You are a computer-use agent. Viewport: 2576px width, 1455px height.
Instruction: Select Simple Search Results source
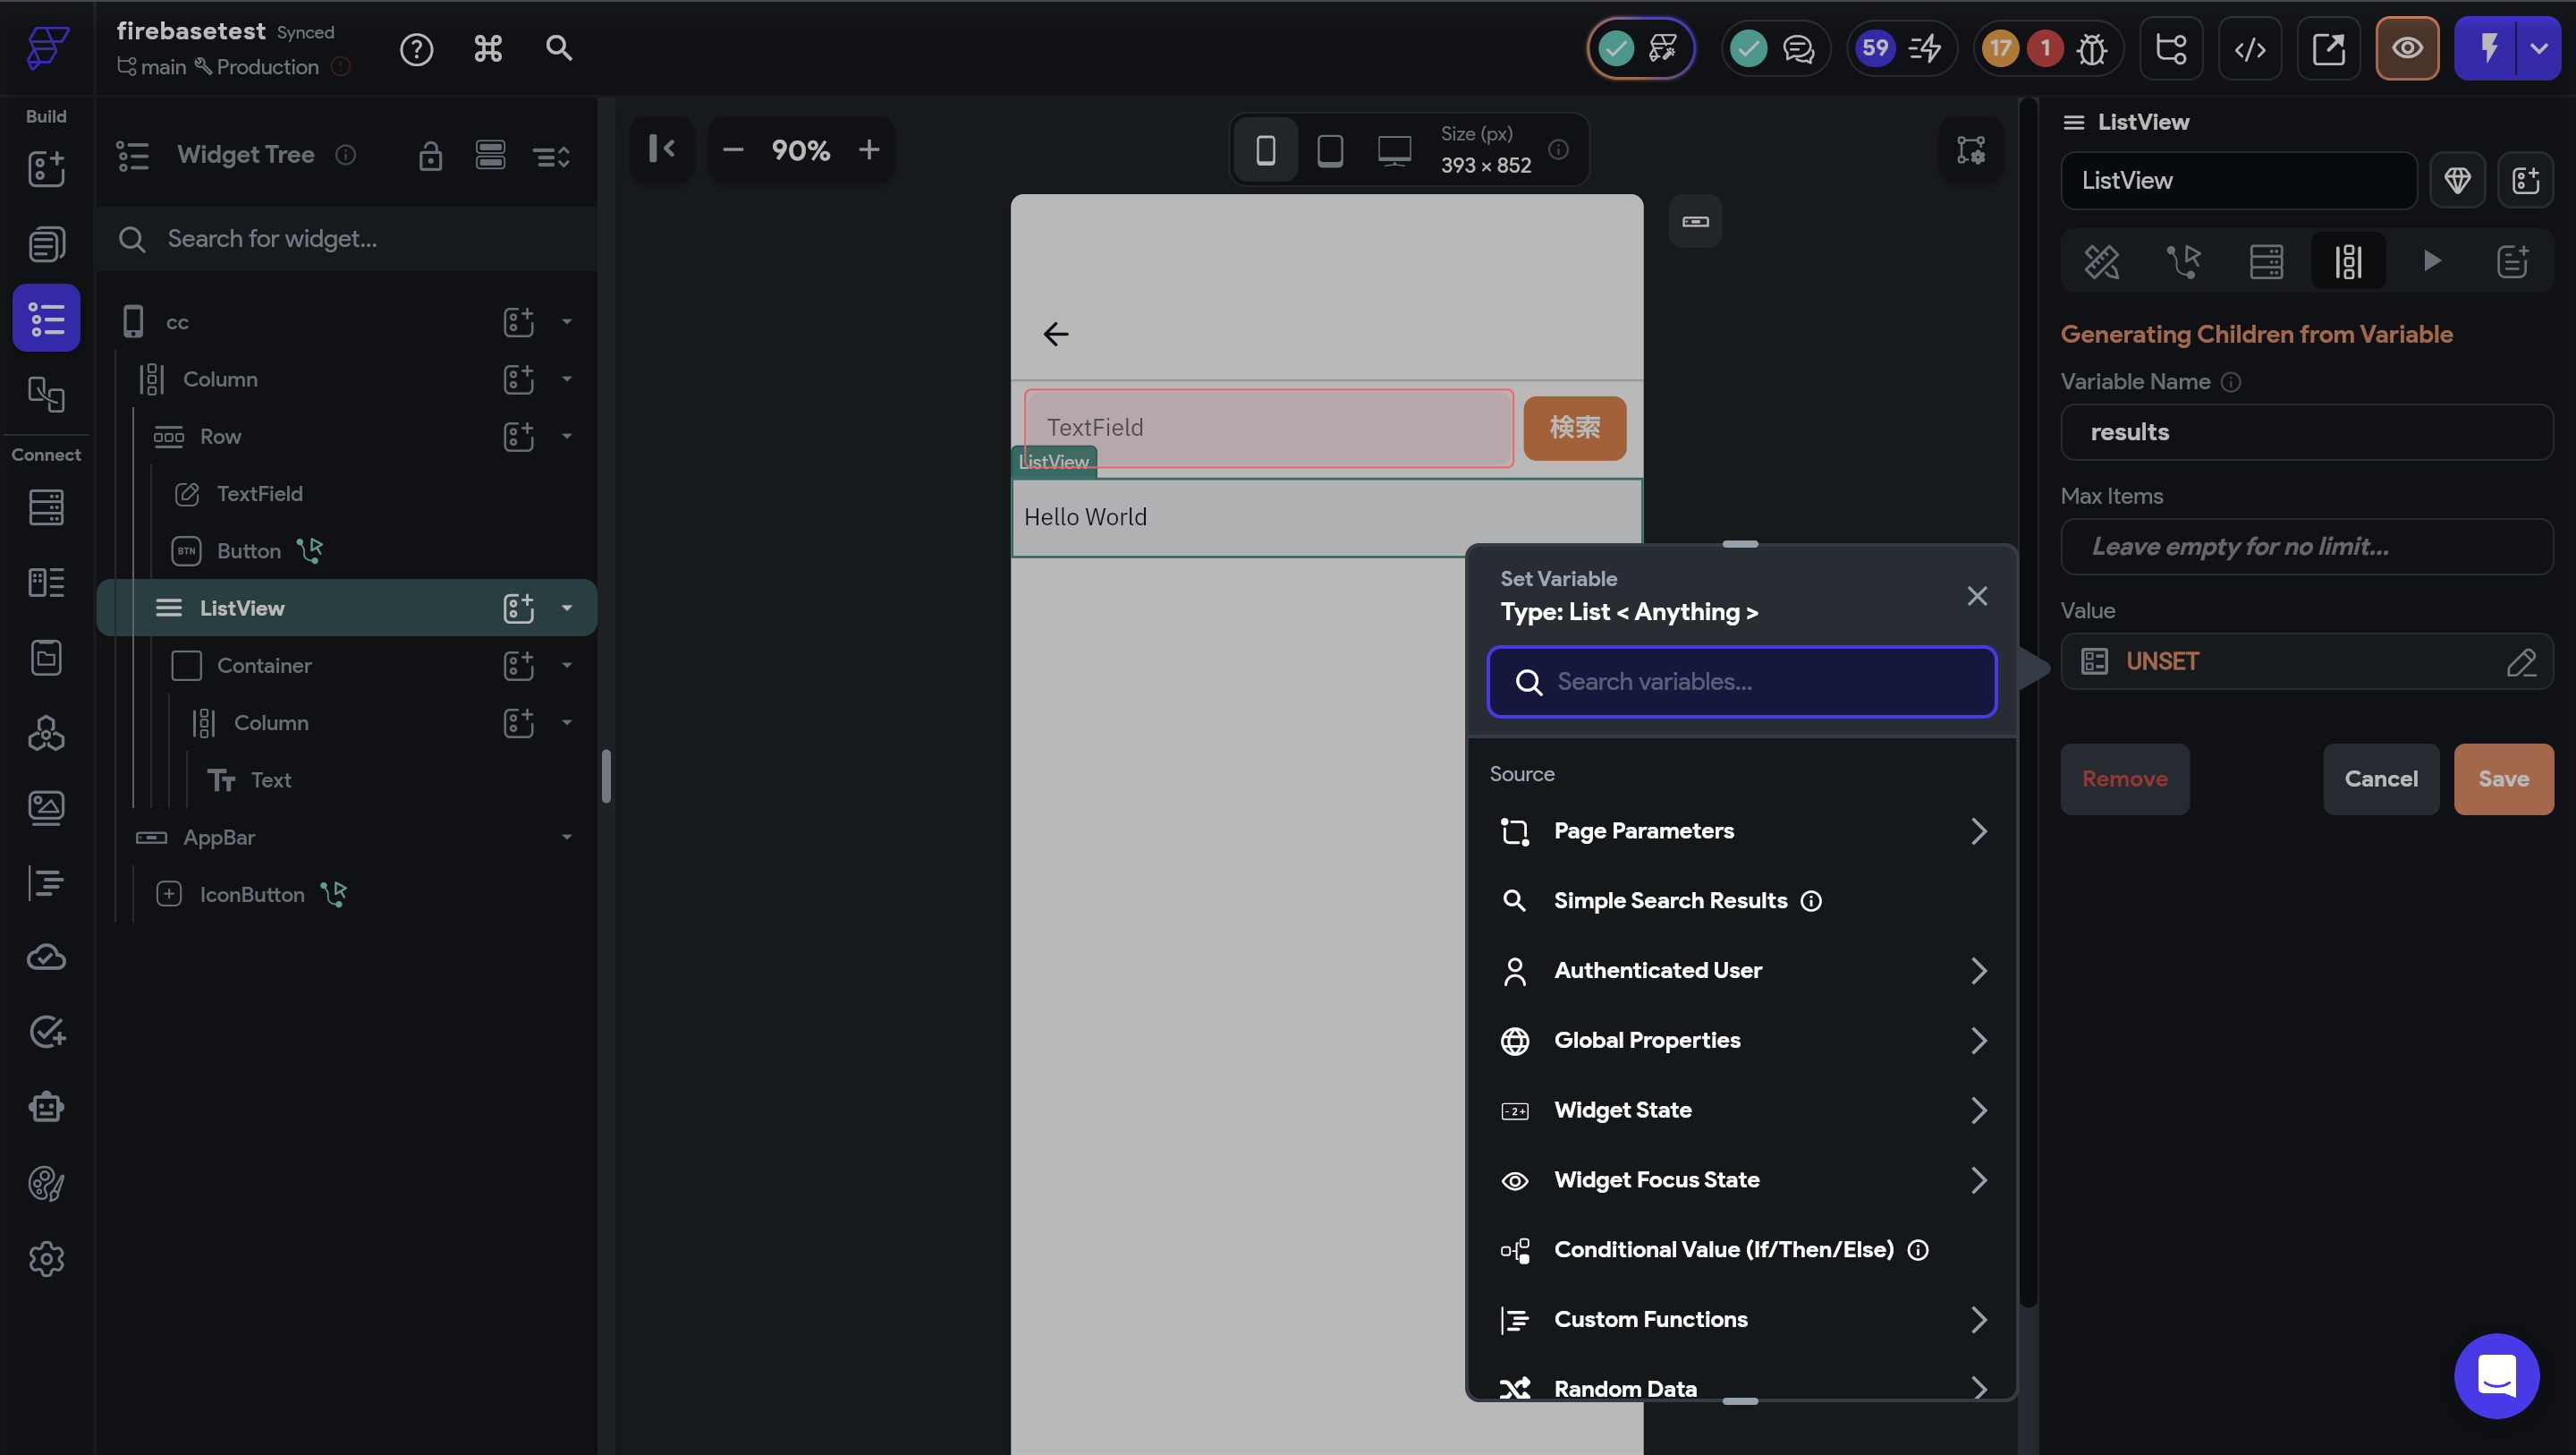coord(1670,900)
